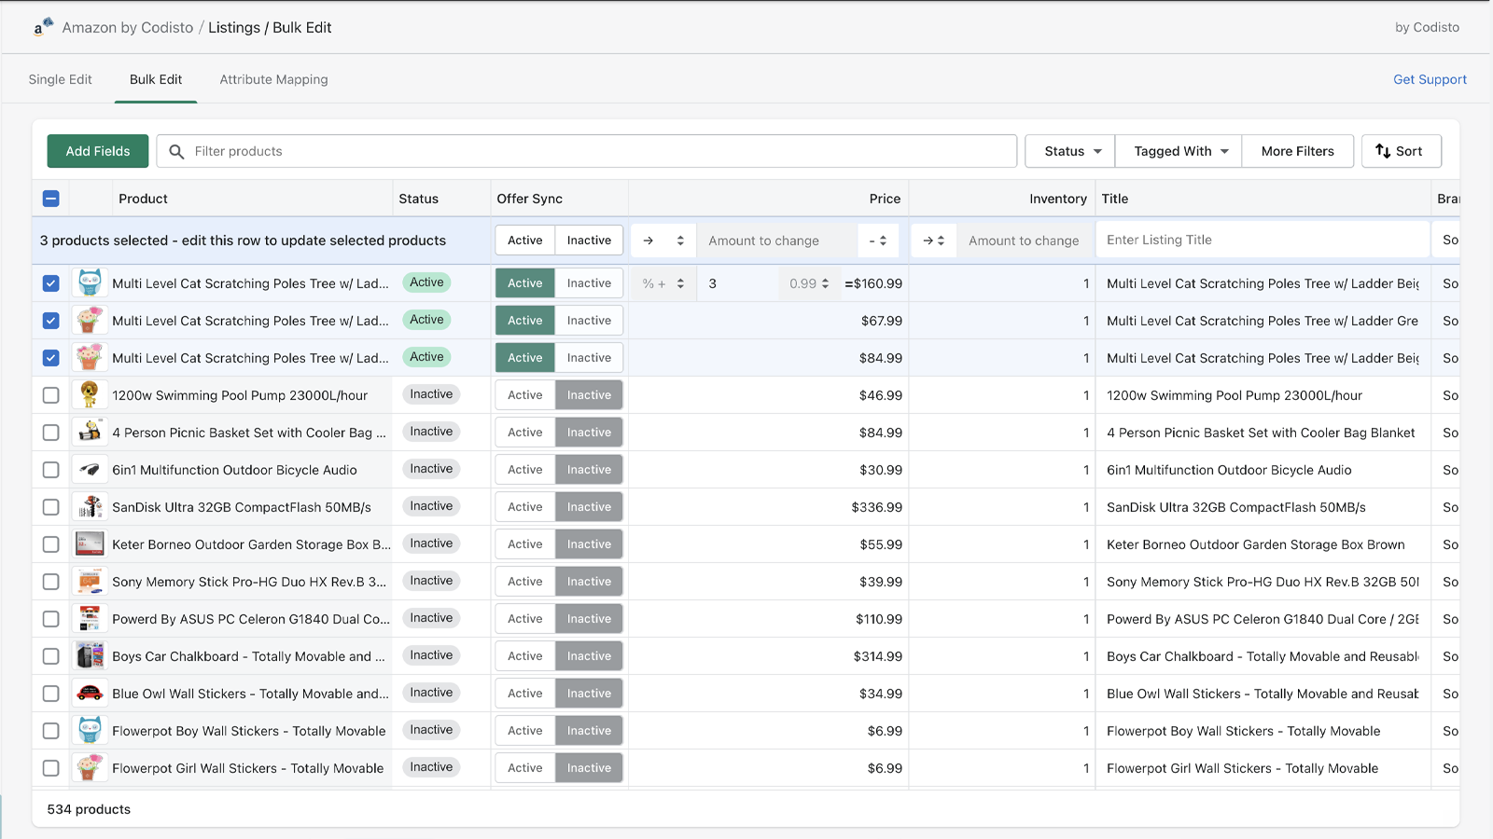1493x839 pixels.
Task: Expand the Tagged With dropdown
Action: (1179, 151)
